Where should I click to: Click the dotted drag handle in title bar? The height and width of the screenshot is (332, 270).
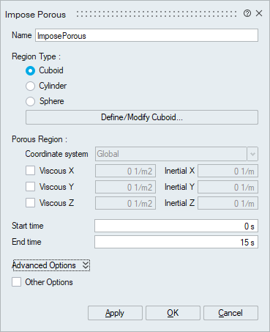coord(157,14)
